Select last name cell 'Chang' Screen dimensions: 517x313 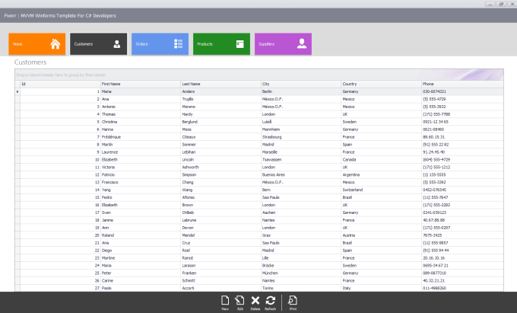[221, 182]
